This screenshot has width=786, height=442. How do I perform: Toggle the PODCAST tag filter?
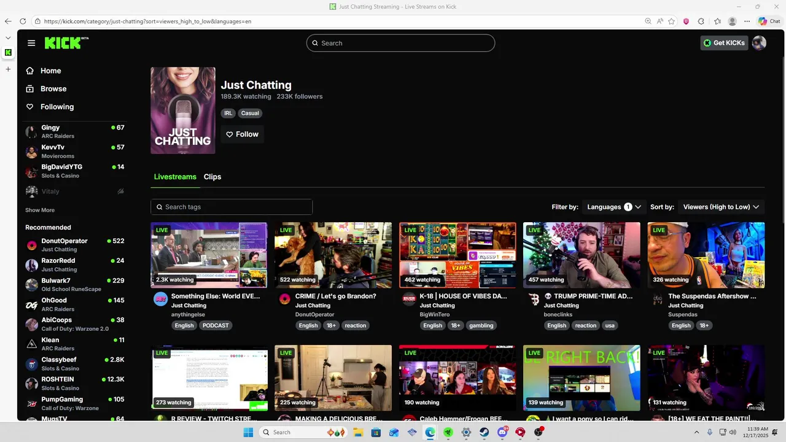click(x=216, y=325)
